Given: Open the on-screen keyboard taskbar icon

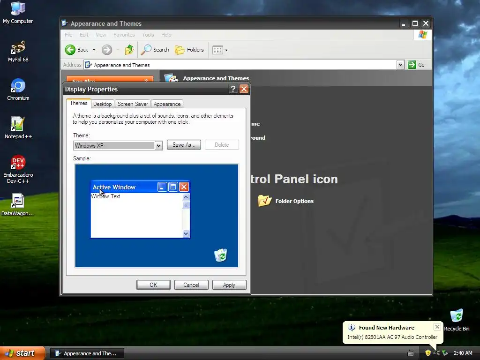Looking at the screenshot, I should tap(411, 353).
